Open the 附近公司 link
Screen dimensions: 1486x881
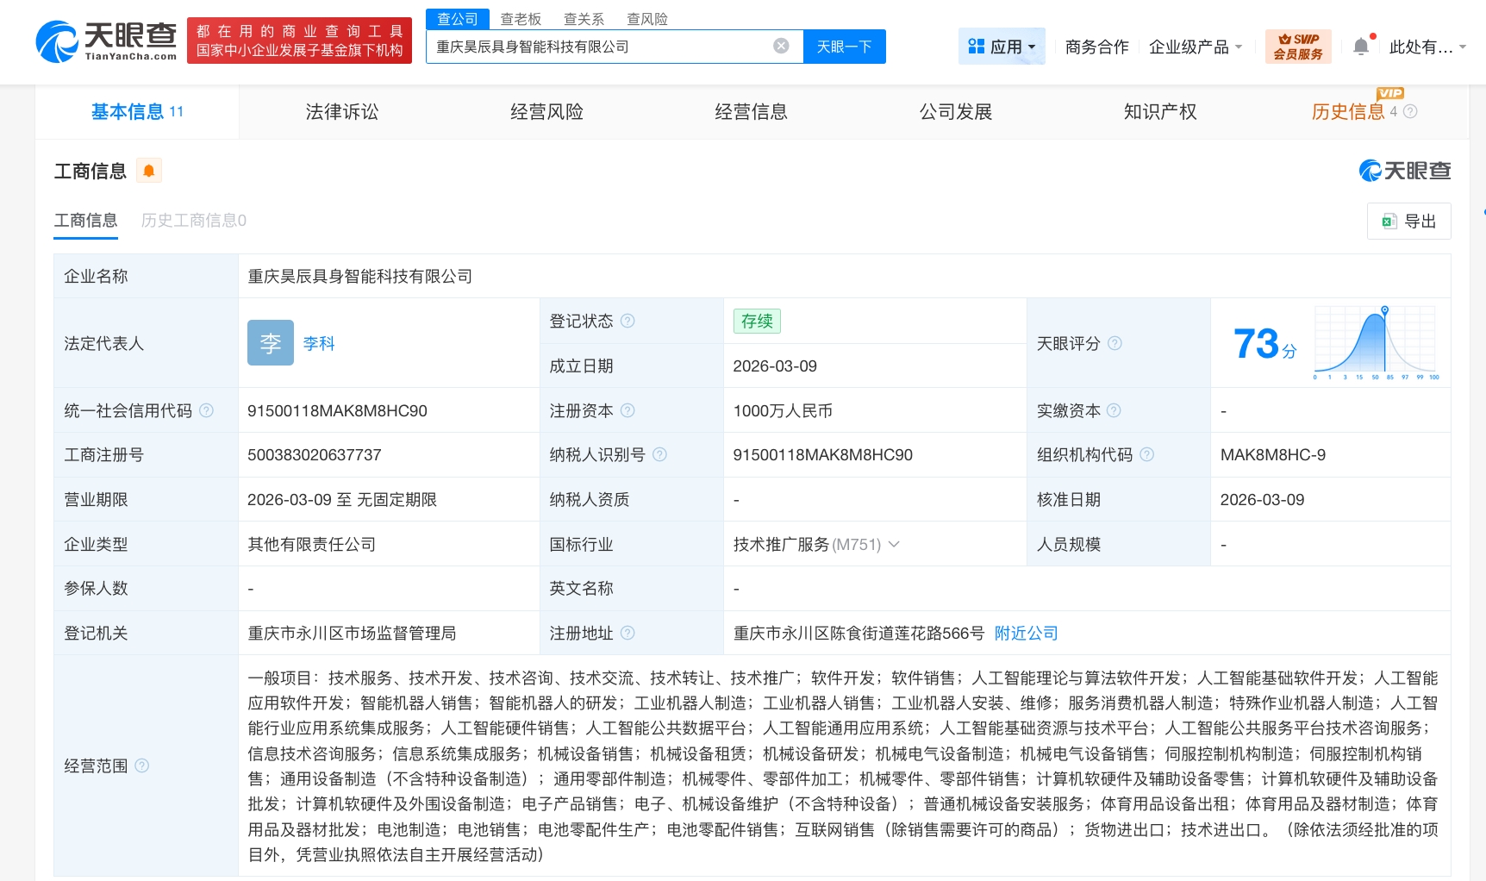(1025, 634)
